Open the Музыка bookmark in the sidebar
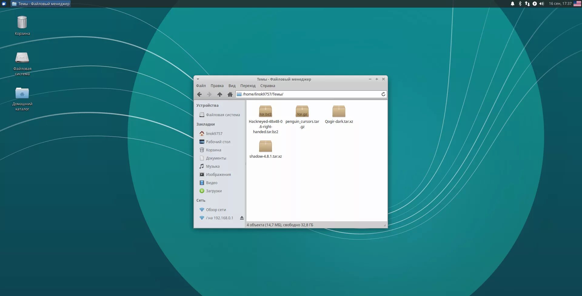The width and height of the screenshot is (582, 296). tap(213, 166)
